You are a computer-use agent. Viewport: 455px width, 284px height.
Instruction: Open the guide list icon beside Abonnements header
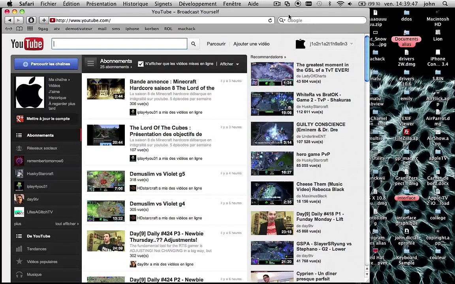click(x=90, y=63)
